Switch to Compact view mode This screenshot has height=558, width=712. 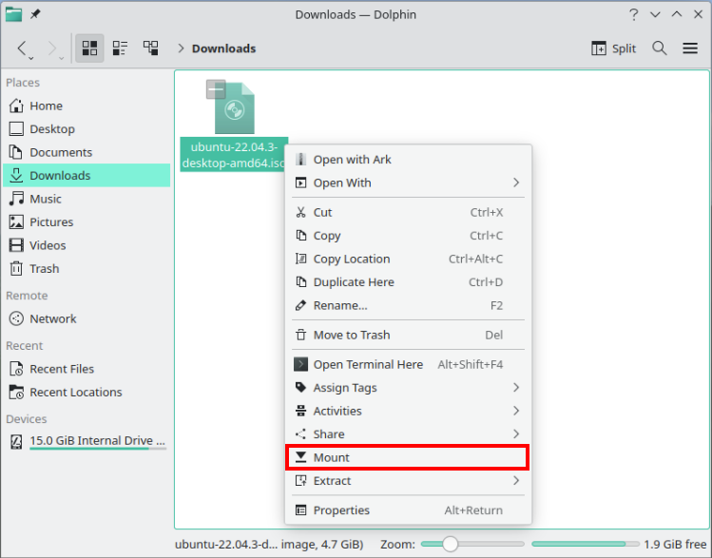coord(120,48)
